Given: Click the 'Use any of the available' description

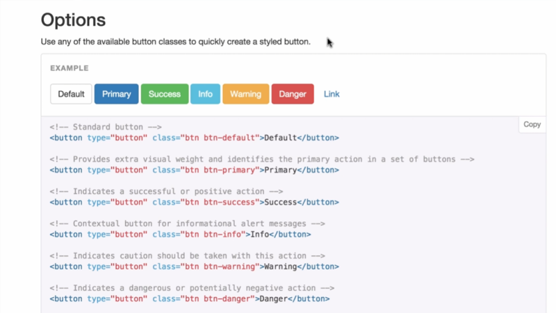Looking at the screenshot, I should pyautogui.click(x=176, y=42).
